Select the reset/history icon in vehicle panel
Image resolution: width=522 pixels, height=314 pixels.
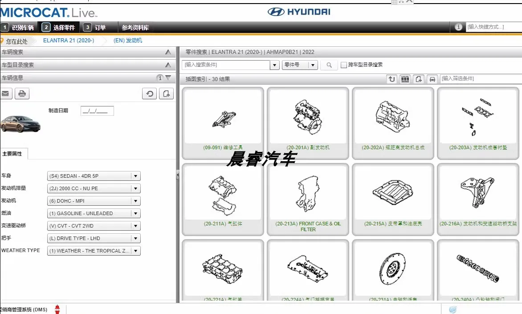pyautogui.click(x=149, y=94)
